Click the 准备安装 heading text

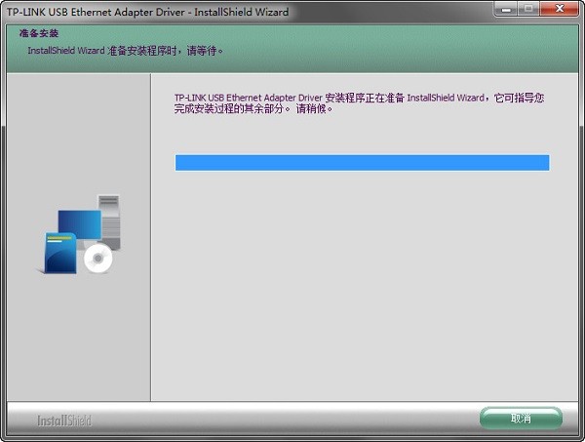(39, 33)
